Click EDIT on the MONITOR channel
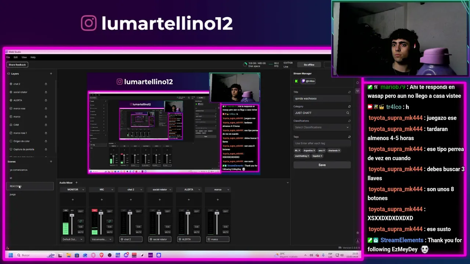Viewport: 470px width, 264px height. point(80,211)
